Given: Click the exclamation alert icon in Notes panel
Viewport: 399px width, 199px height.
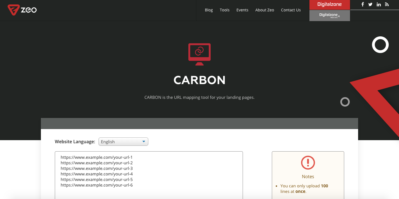Looking at the screenshot, I should pyautogui.click(x=308, y=163).
